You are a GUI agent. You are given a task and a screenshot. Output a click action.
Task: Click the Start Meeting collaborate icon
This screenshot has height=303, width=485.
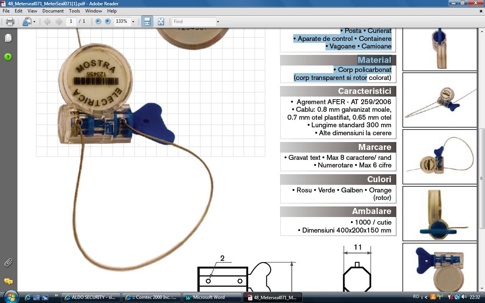coord(27,22)
